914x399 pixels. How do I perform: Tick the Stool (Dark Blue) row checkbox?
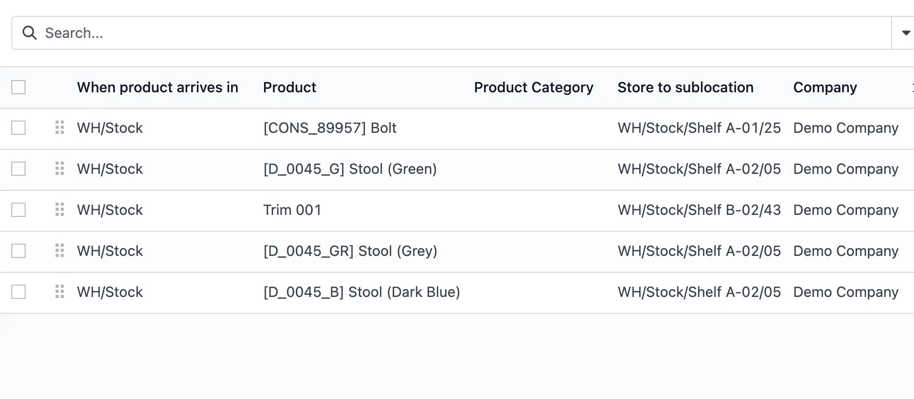point(18,292)
